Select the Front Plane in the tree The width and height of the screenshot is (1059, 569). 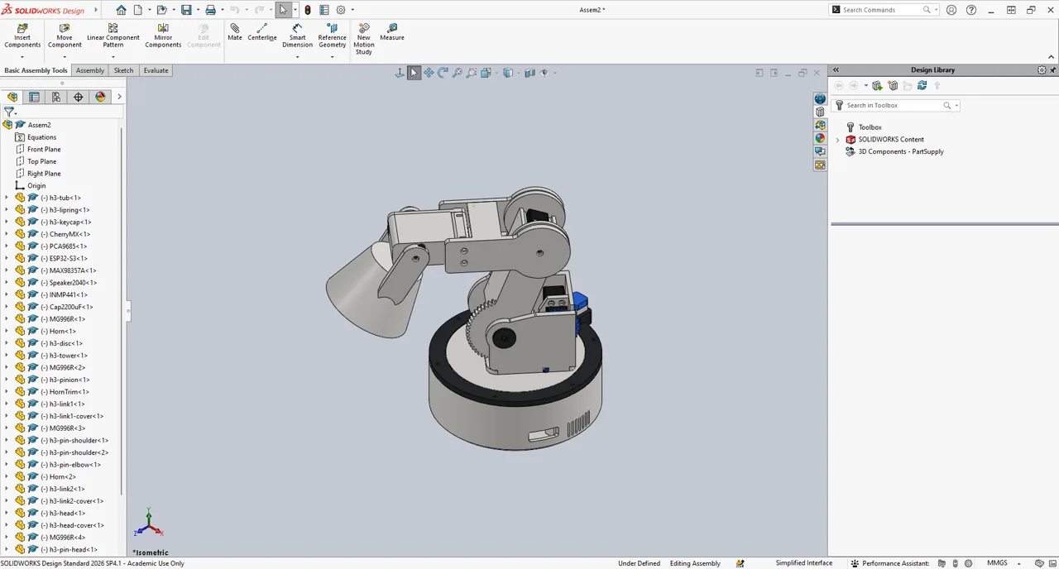tap(44, 150)
